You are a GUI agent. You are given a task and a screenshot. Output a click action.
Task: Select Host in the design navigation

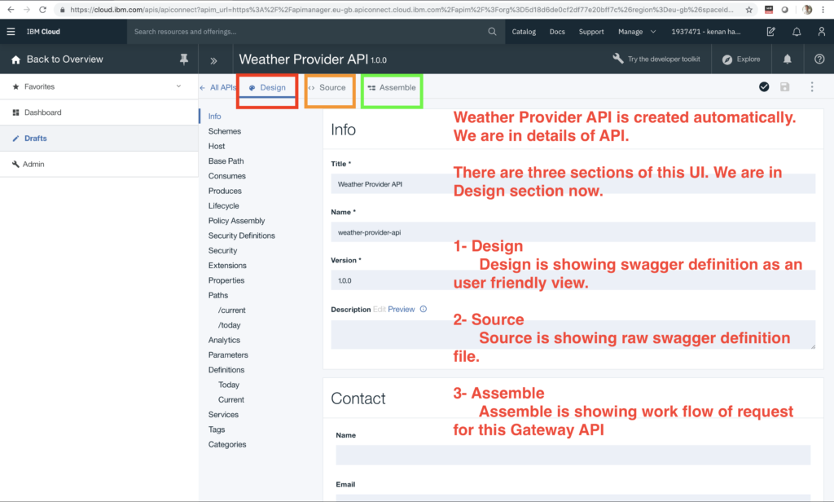[x=217, y=146]
